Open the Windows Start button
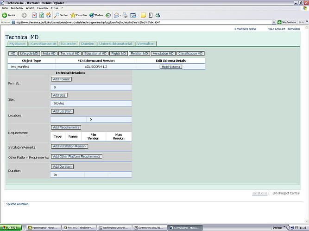This screenshot has width=309, height=231. click(10, 228)
